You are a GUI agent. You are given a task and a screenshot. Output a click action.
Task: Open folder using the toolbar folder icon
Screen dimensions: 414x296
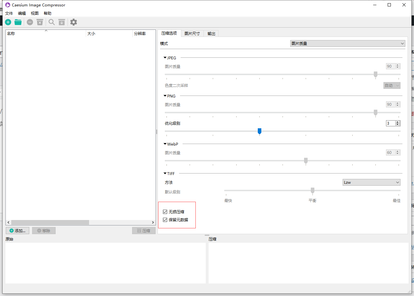[x=18, y=22]
